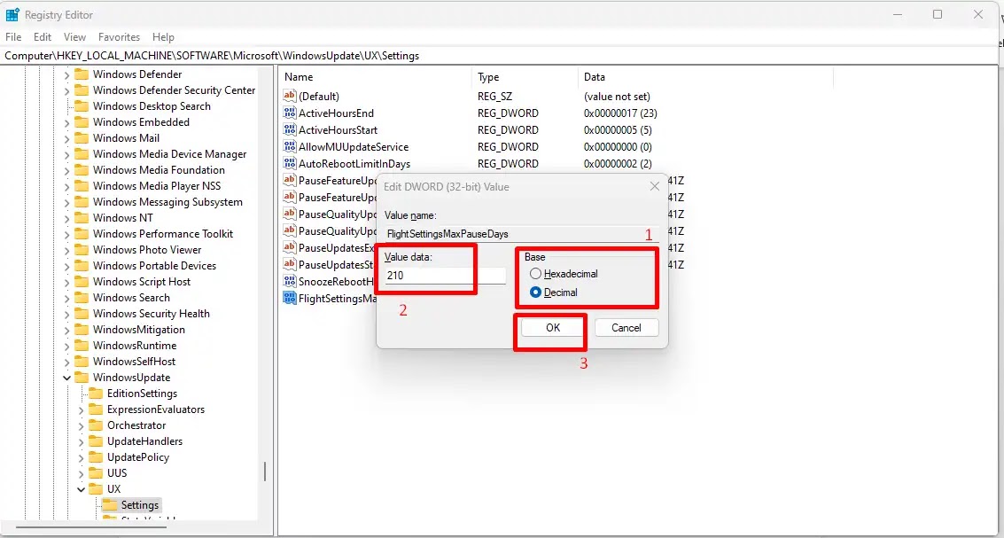
Task: Select the Windows Messaging Subsystem key
Action: [x=167, y=202]
